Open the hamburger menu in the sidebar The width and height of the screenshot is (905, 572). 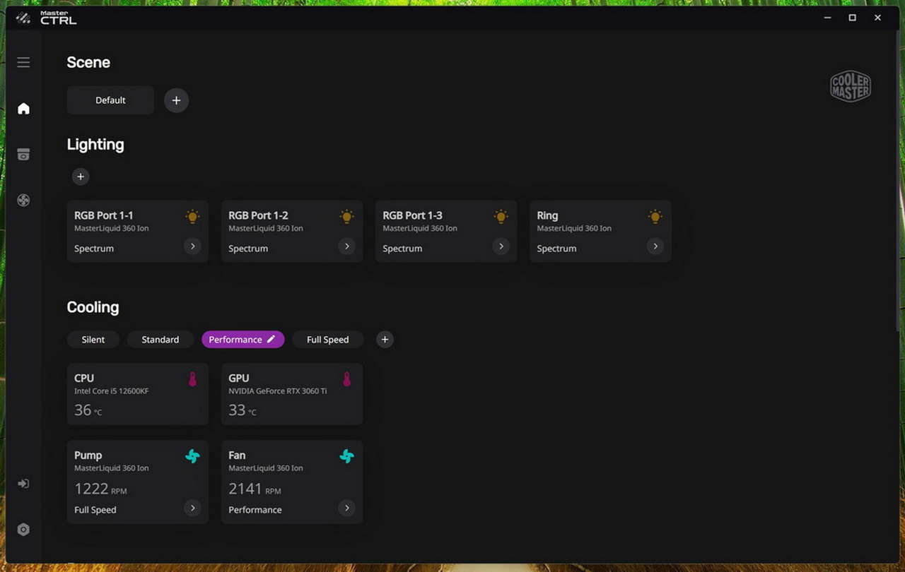point(23,62)
